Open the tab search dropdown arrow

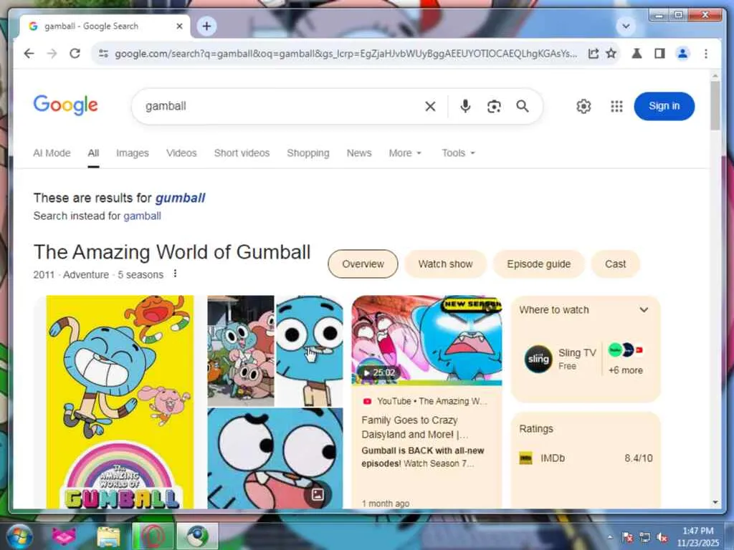pyautogui.click(x=626, y=26)
